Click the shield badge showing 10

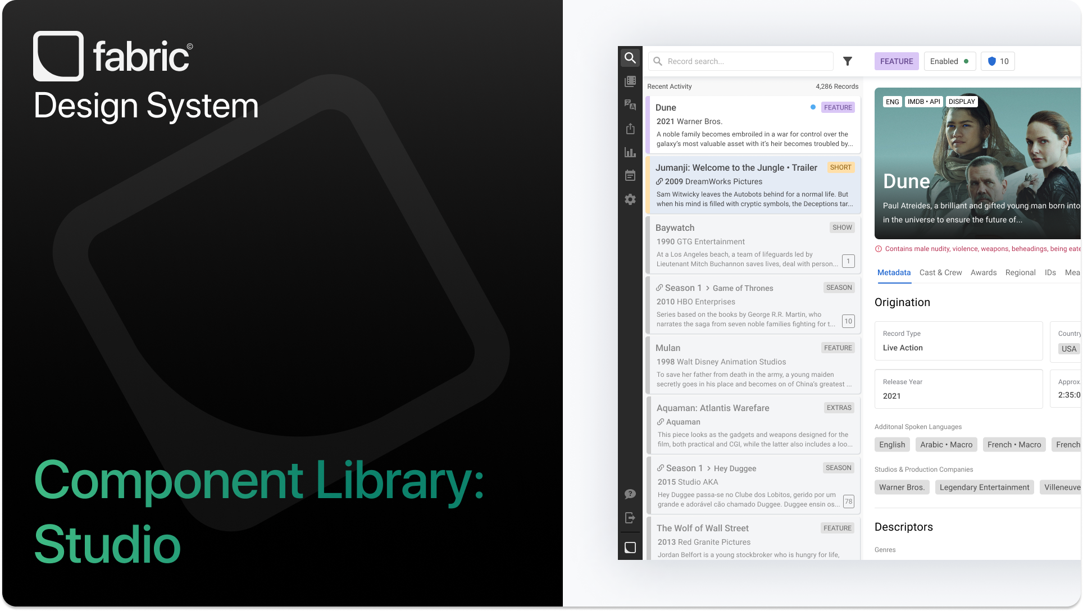998,61
